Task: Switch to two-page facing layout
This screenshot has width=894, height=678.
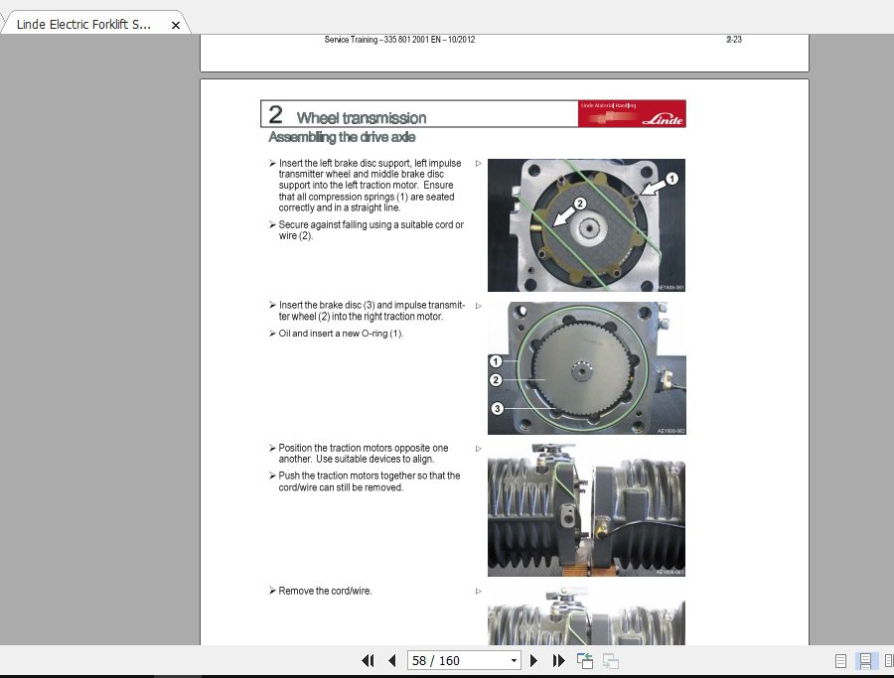Action: click(888, 661)
